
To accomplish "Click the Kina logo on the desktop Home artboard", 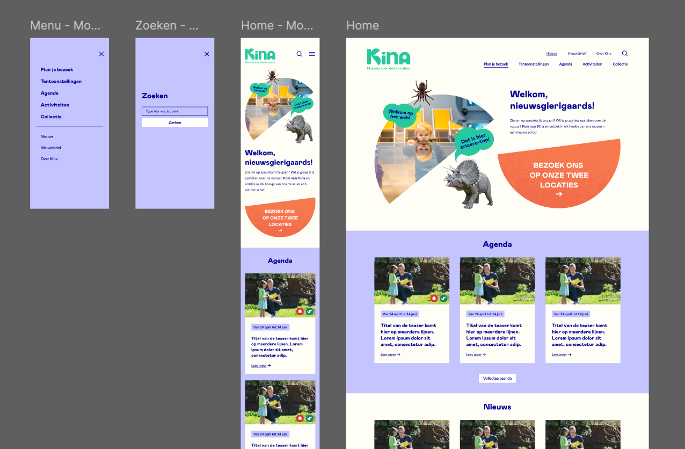I will 388,58.
